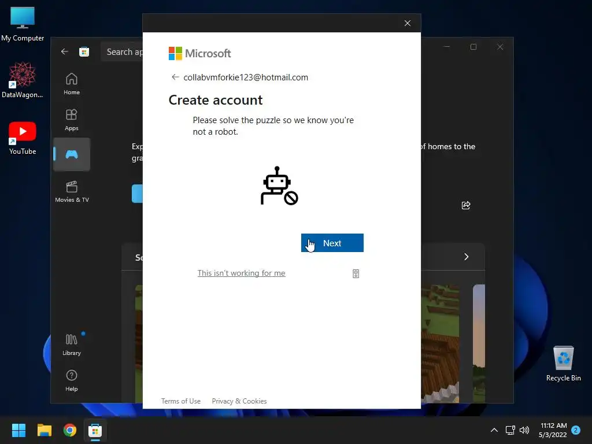Open Help in Microsoft Store sidebar
Screen dimensions: 592x444
click(71, 380)
